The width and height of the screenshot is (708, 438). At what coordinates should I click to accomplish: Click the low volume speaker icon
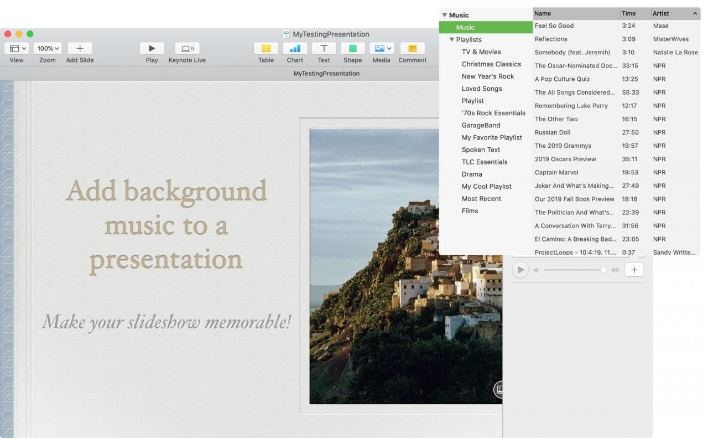536,270
